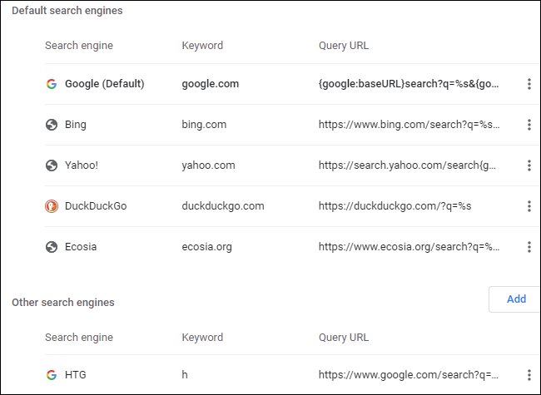
Task: Click the Bing globe icon
Action: (x=52, y=125)
